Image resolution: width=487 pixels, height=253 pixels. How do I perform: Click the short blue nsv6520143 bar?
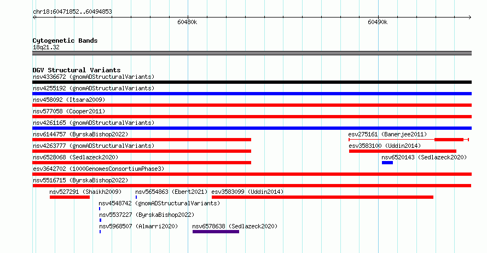(x=387, y=163)
